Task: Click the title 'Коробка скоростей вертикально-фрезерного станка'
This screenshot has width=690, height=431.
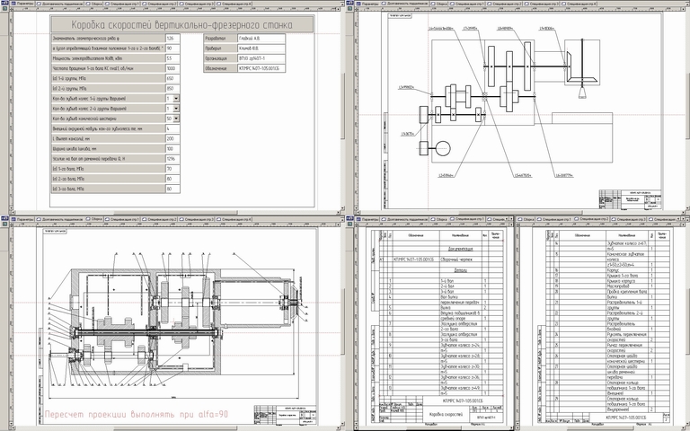Action: click(181, 24)
